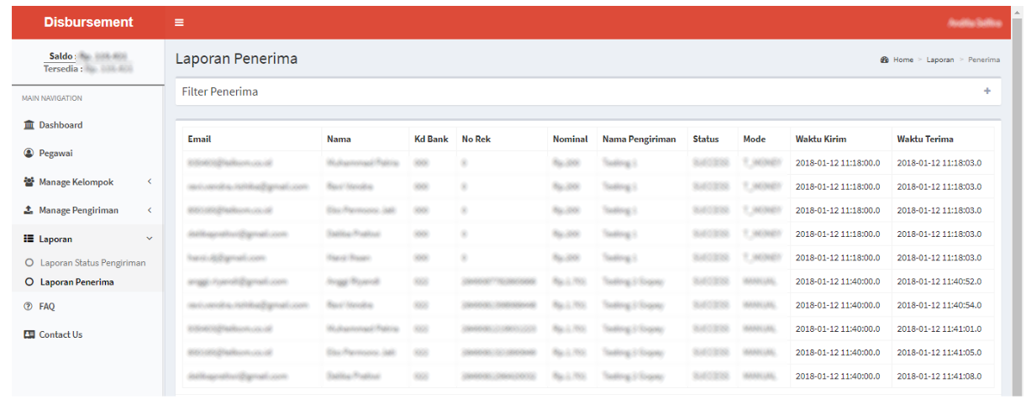Click the Contact Us card icon

[x=29, y=334]
